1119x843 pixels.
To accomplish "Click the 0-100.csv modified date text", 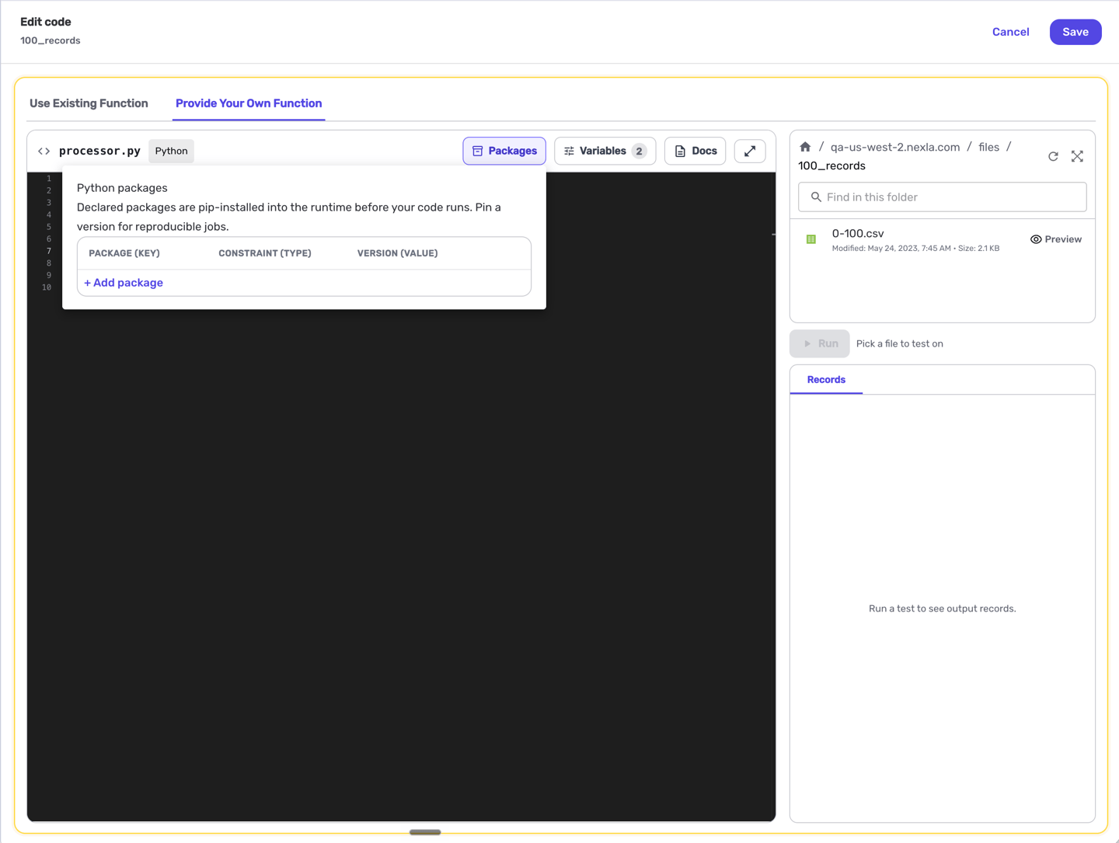I will coord(891,249).
